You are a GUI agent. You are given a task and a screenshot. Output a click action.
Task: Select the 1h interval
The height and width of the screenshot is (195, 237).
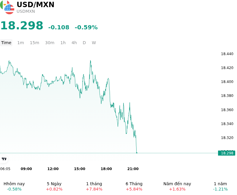[x=63, y=43]
